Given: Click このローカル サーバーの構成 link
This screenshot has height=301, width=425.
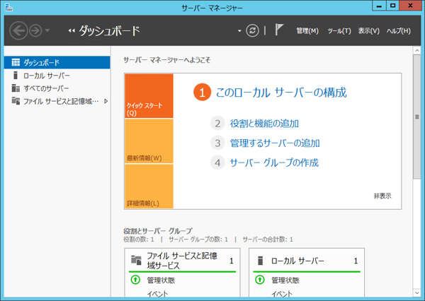Looking at the screenshot, I should pyautogui.click(x=281, y=93).
